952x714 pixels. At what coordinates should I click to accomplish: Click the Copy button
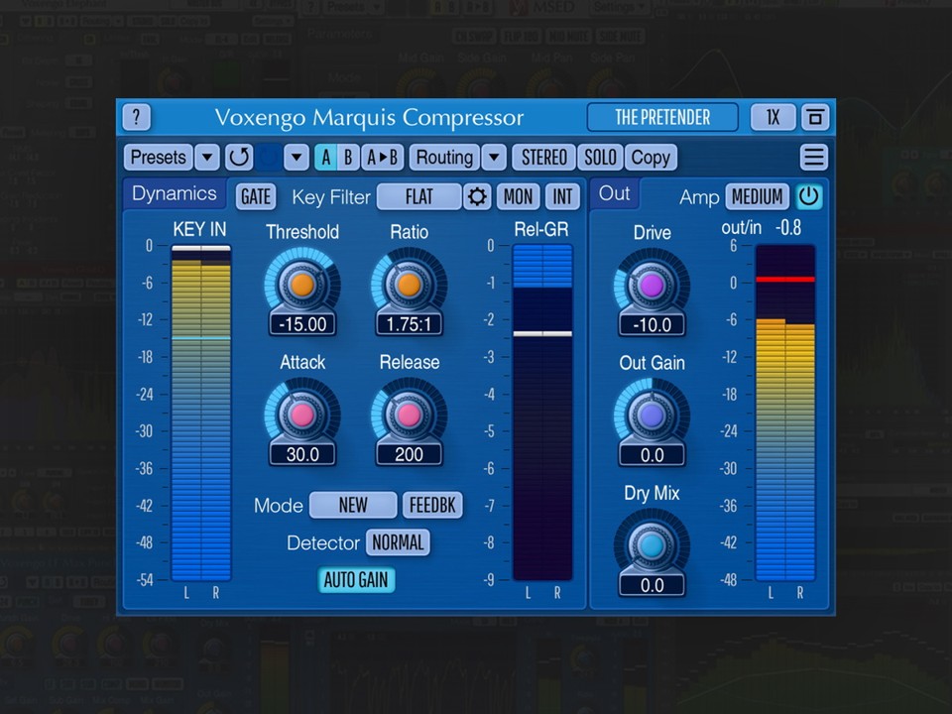coord(651,158)
